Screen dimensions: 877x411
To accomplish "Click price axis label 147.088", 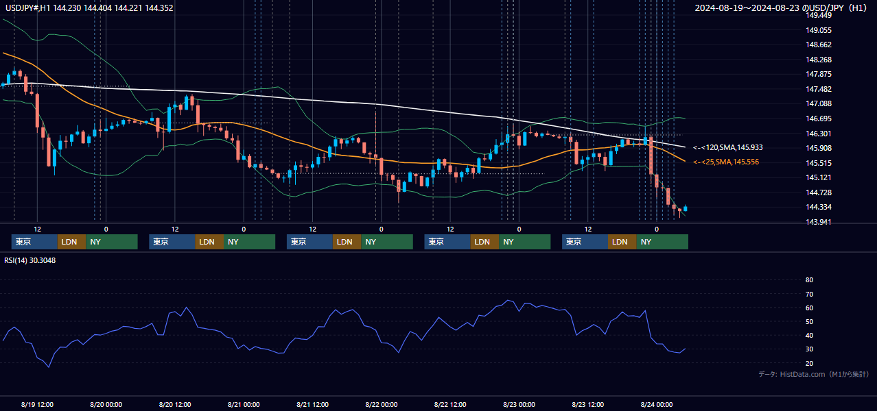I will click(819, 103).
